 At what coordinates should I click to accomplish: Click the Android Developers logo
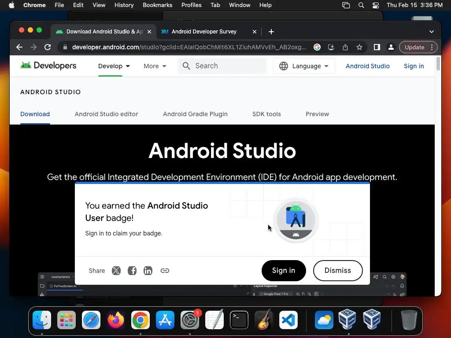tap(48, 66)
